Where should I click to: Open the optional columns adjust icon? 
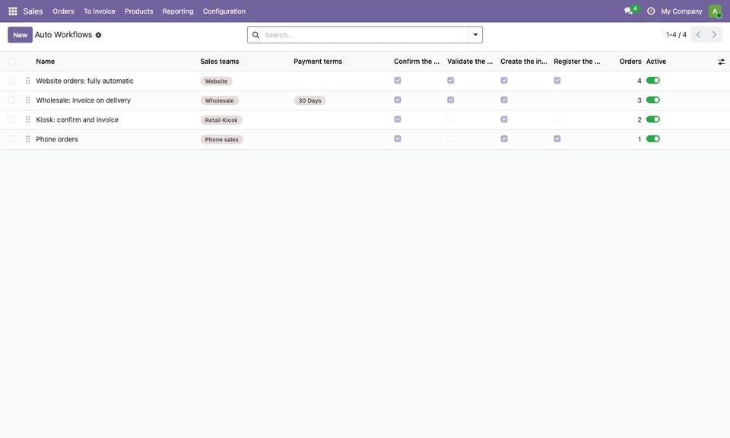point(721,62)
